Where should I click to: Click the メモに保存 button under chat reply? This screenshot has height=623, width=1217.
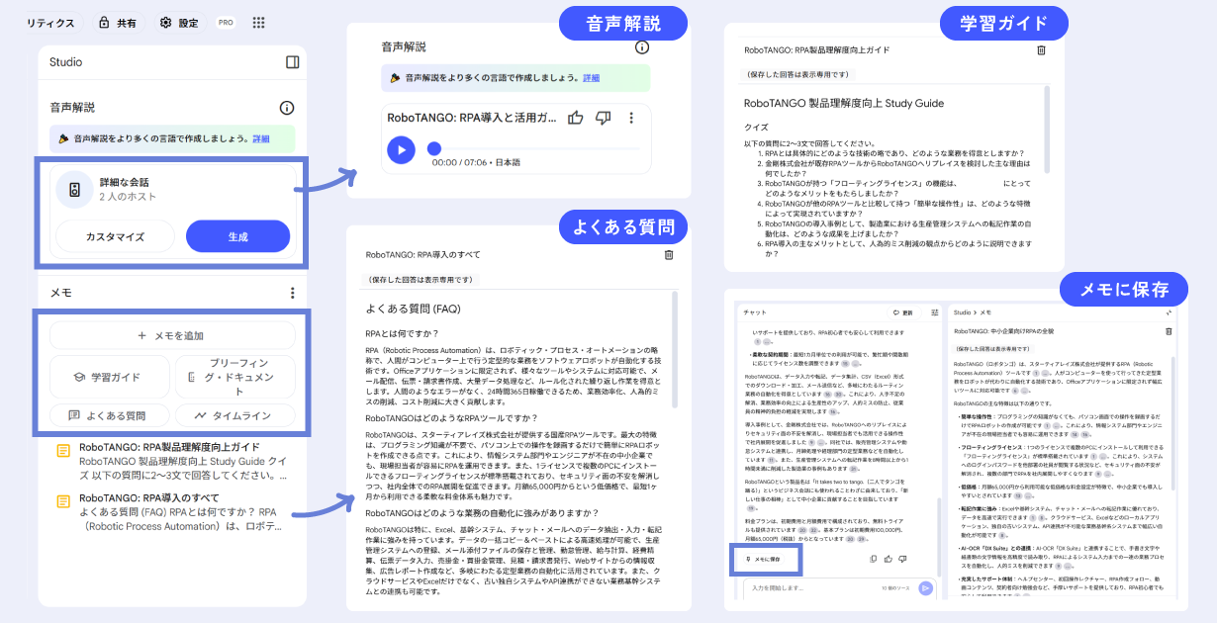(x=763, y=559)
